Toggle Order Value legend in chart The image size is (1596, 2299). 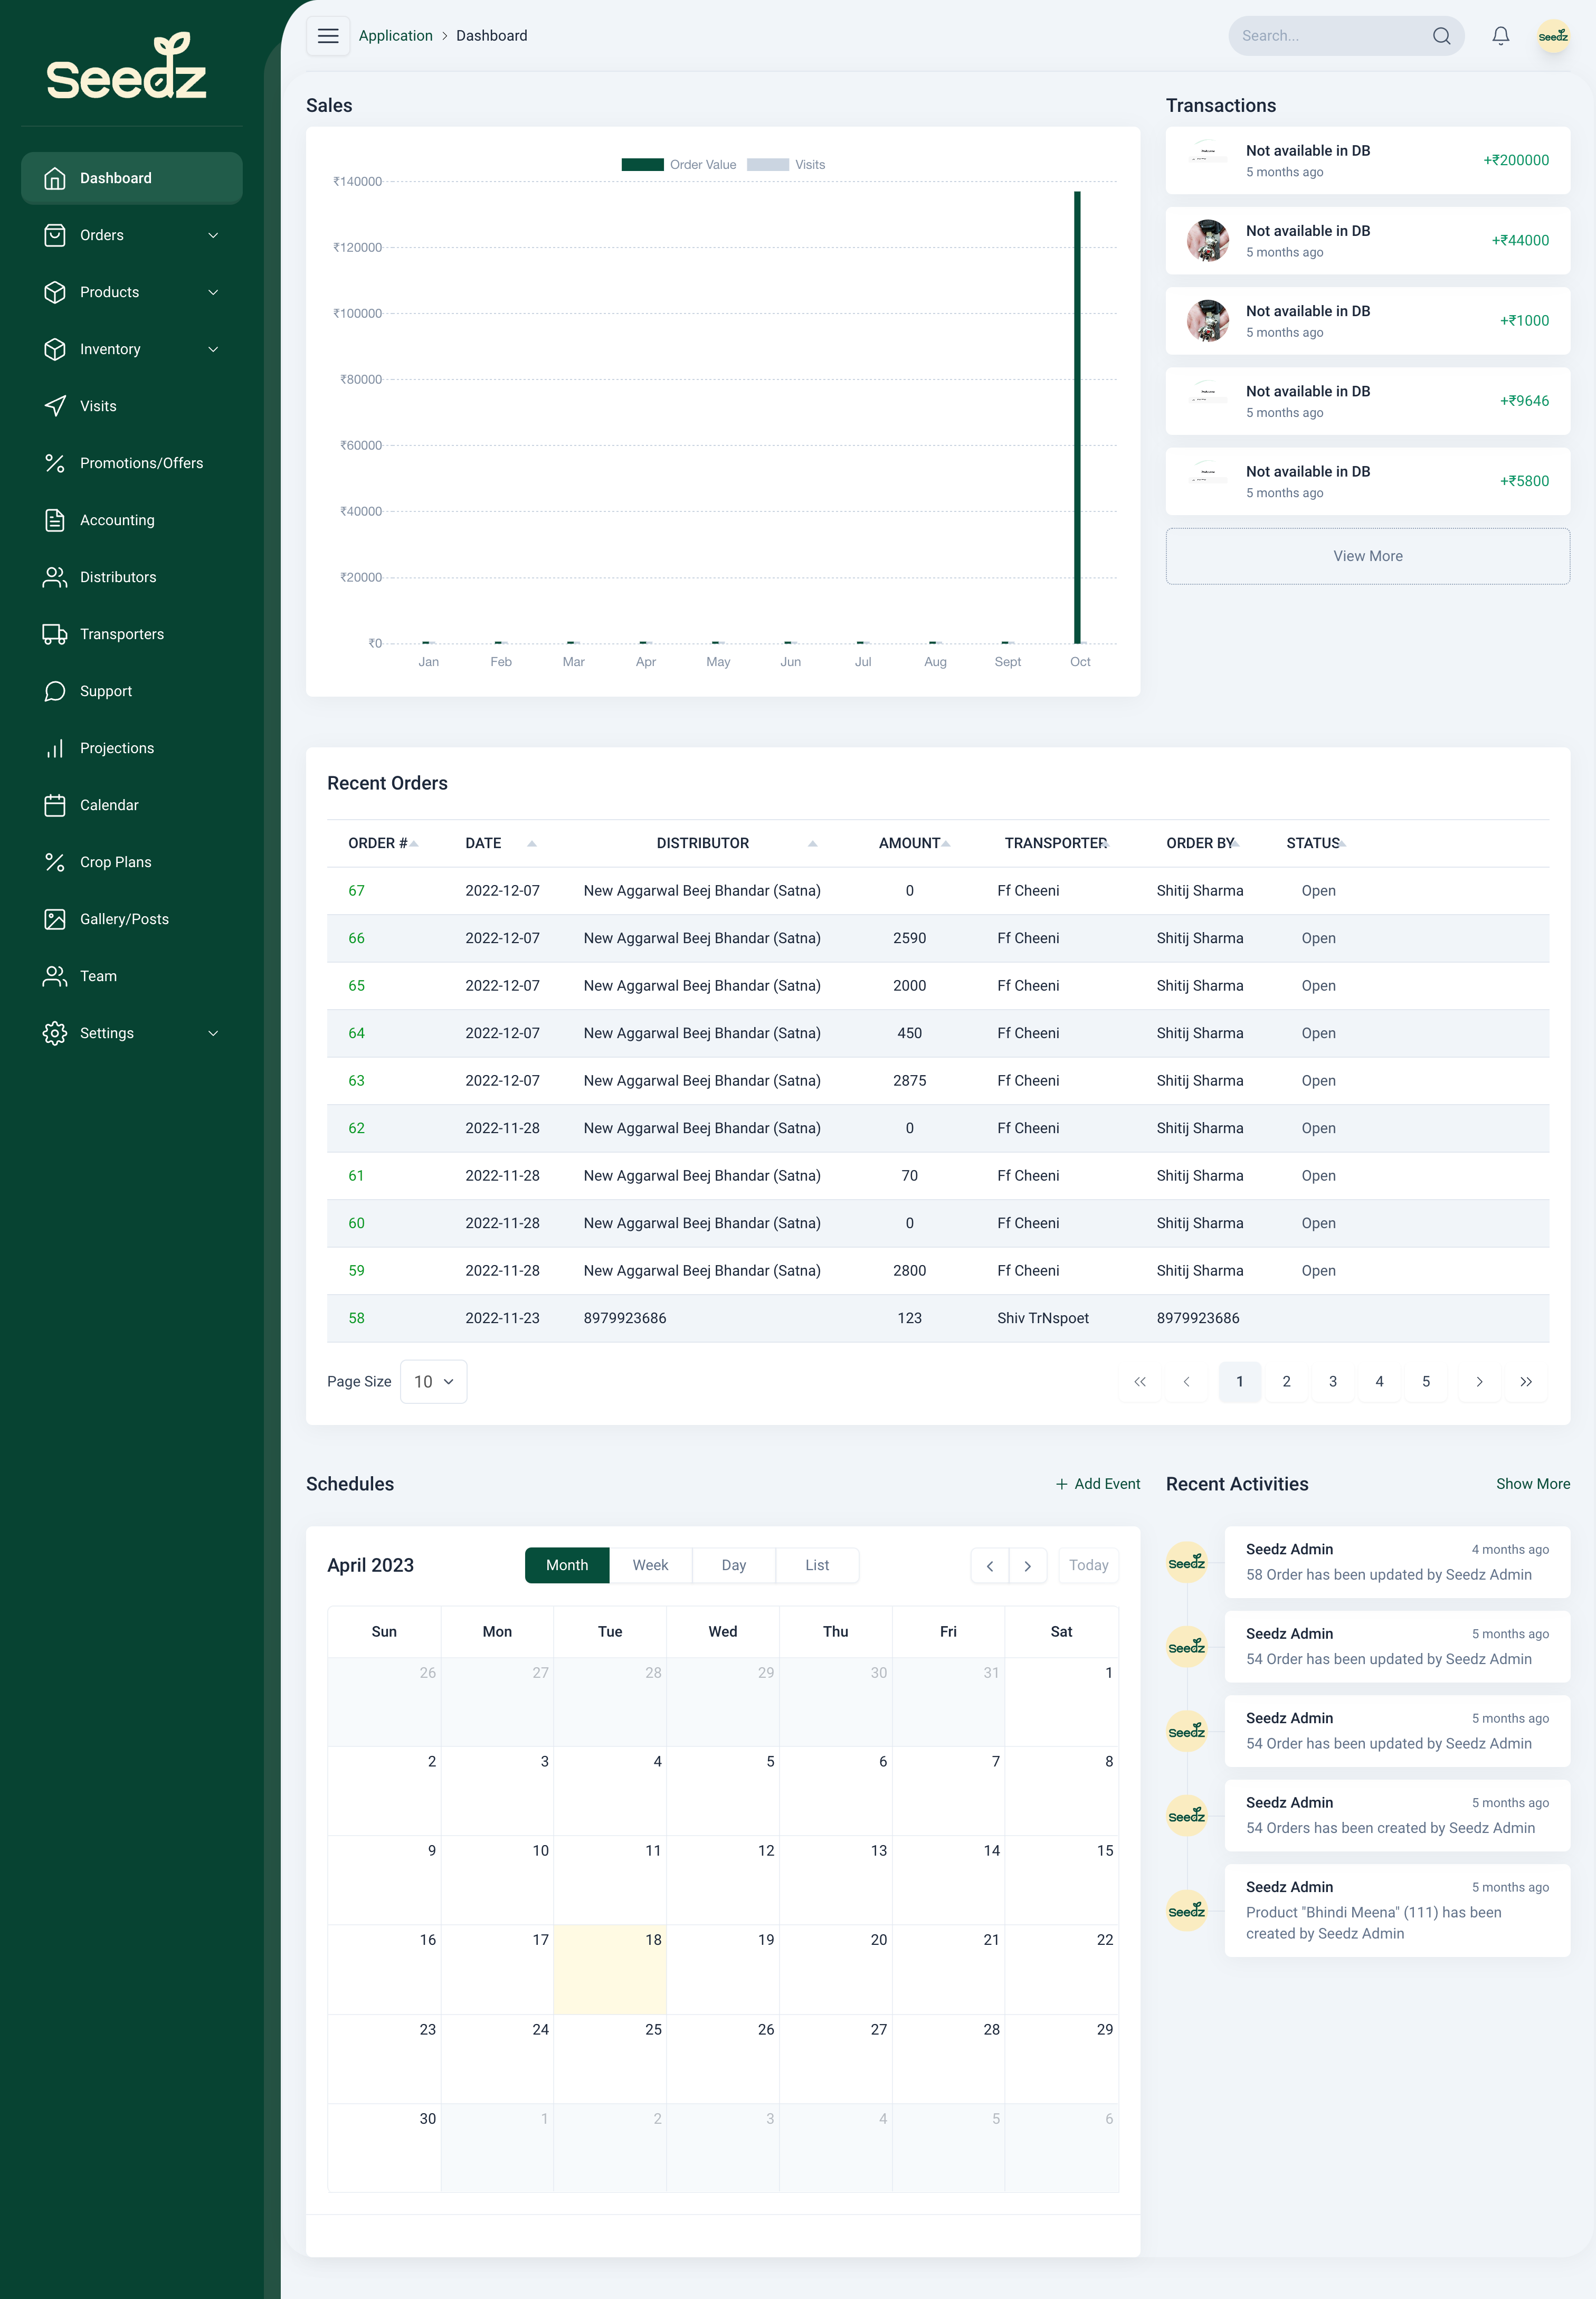click(x=679, y=165)
